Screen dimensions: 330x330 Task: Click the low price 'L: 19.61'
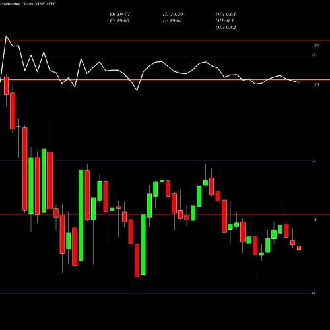pos(172,21)
